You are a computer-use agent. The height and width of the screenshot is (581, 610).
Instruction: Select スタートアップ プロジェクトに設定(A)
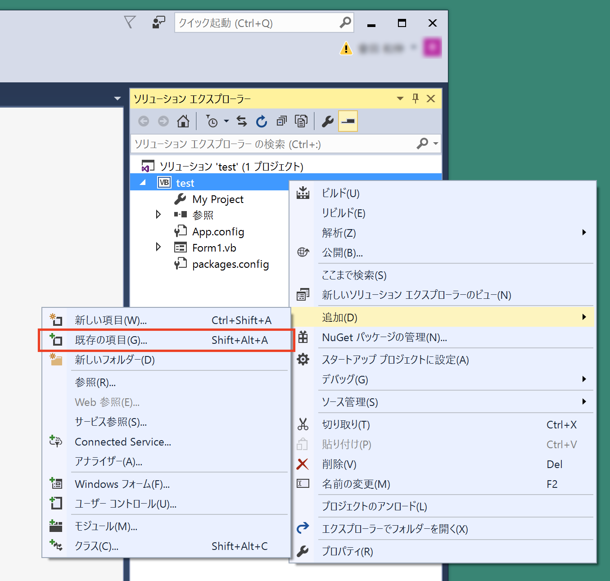click(443, 360)
